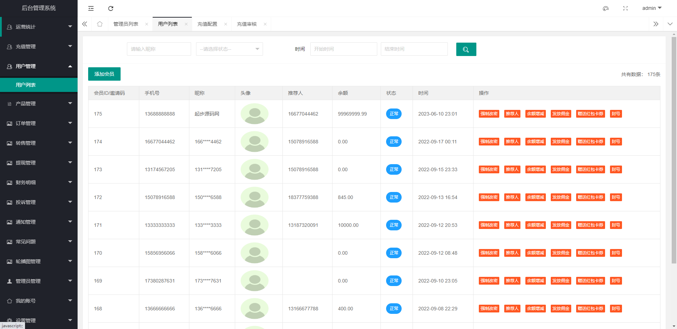Toggle the 正常 status for member 168

[394, 309]
